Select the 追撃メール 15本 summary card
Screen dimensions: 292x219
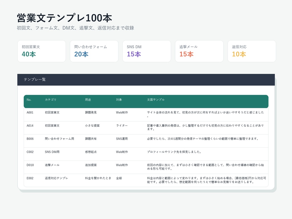pos(199,51)
